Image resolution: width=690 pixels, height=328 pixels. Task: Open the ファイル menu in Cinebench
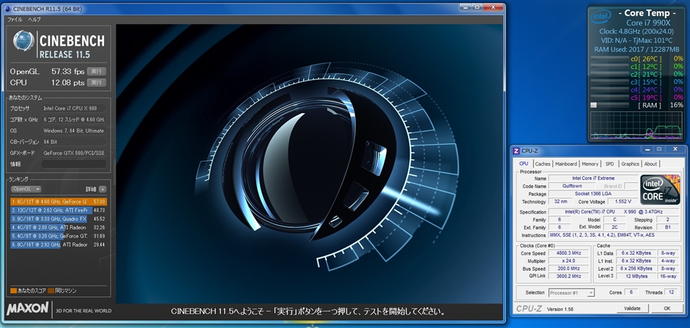[x=14, y=20]
